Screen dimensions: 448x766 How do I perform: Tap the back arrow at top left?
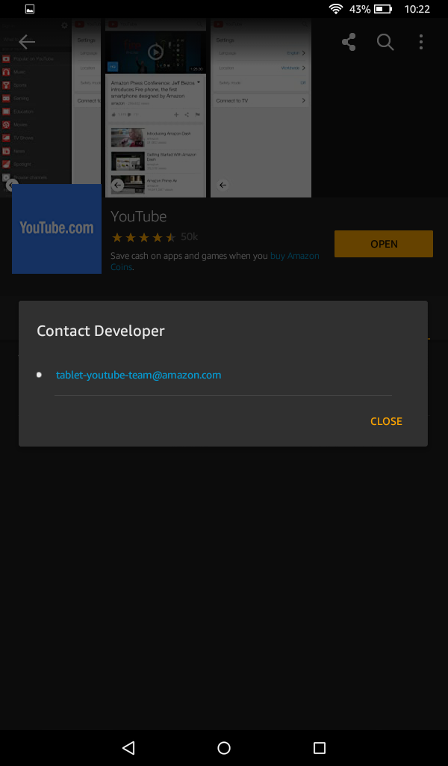coord(27,42)
